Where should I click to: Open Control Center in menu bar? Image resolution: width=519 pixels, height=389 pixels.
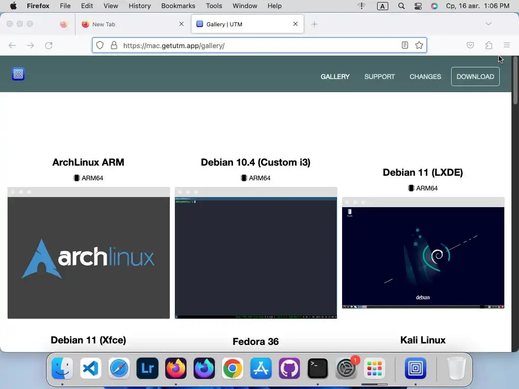(418, 6)
